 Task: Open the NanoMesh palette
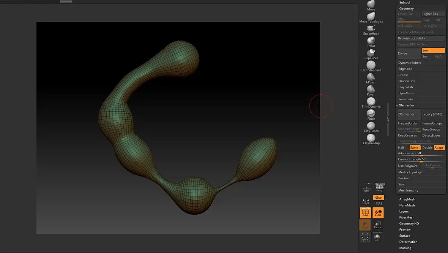[407, 205]
